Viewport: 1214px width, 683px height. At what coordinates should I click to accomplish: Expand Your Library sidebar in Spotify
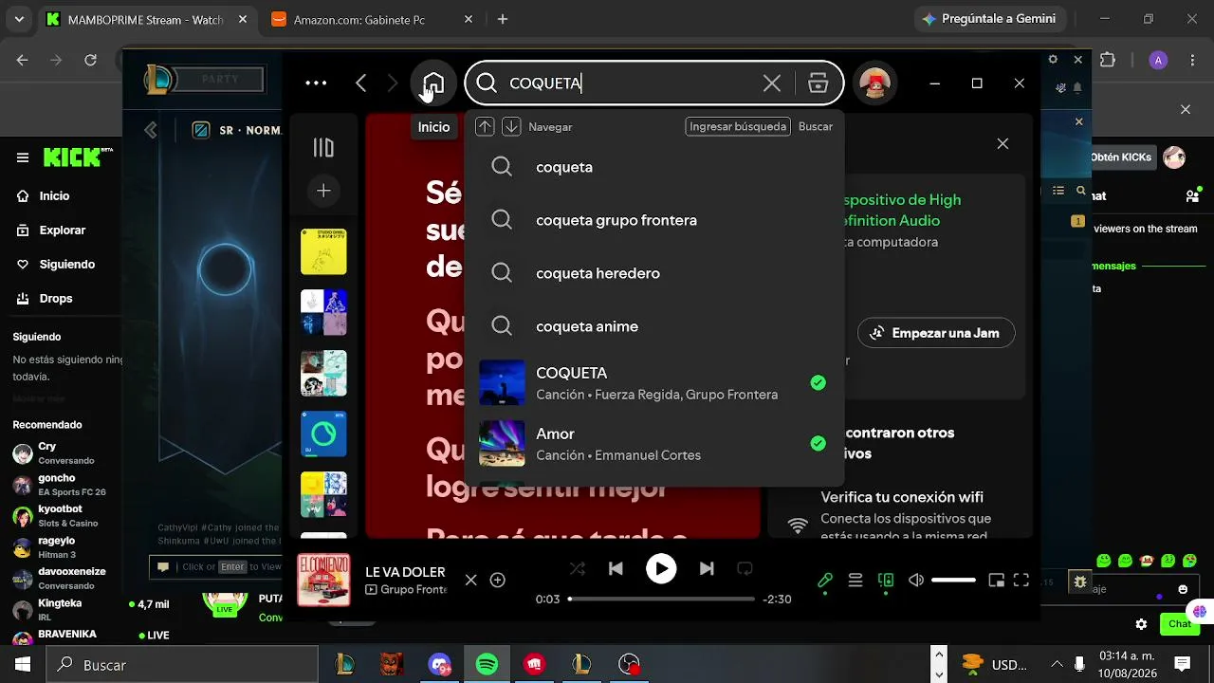323,147
